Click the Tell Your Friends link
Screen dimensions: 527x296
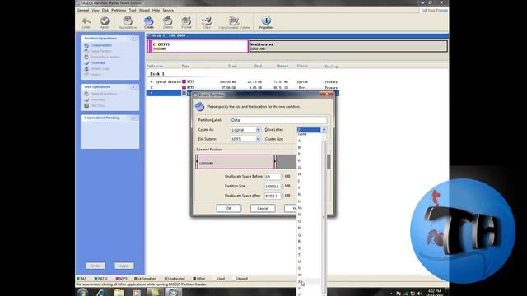coord(434,11)
